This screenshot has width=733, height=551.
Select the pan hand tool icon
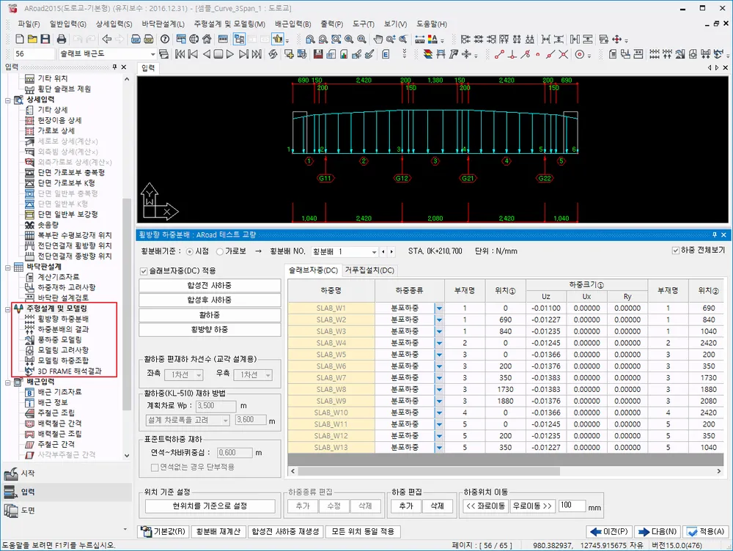(x=378, y=40)
